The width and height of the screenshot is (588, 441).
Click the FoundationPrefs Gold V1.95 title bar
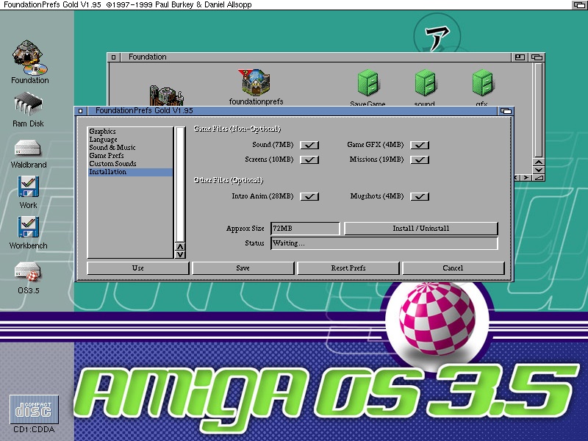point(292,111)
